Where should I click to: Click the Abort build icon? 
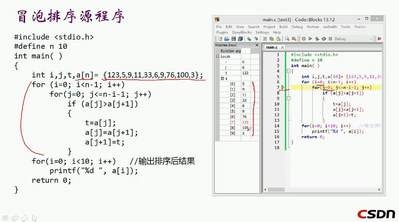330,39
